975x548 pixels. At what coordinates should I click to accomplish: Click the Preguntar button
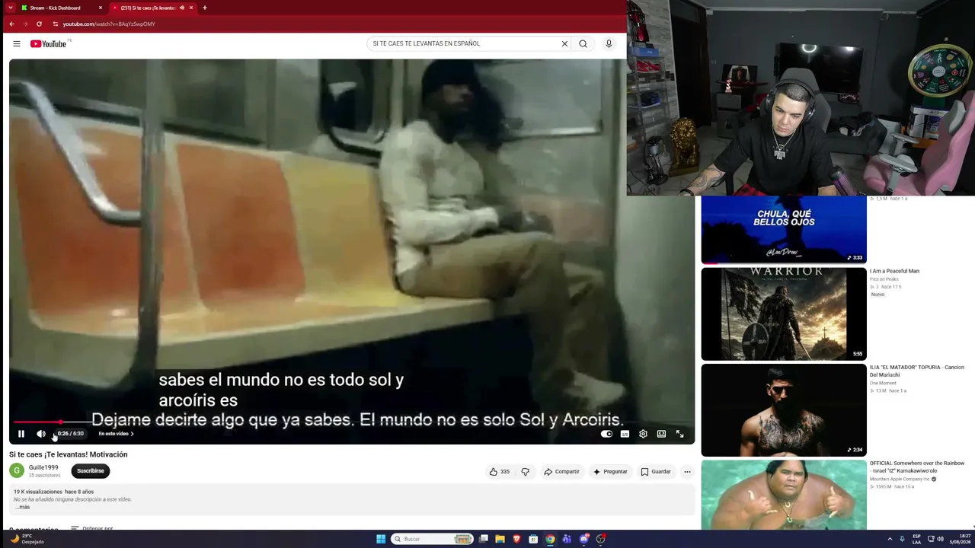(x=610, y=472)
